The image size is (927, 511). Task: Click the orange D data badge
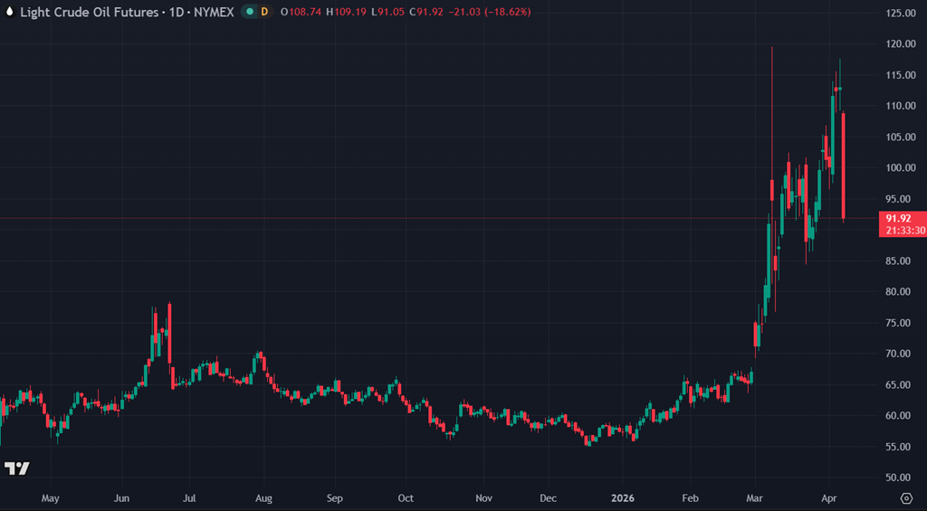[264, 12]
